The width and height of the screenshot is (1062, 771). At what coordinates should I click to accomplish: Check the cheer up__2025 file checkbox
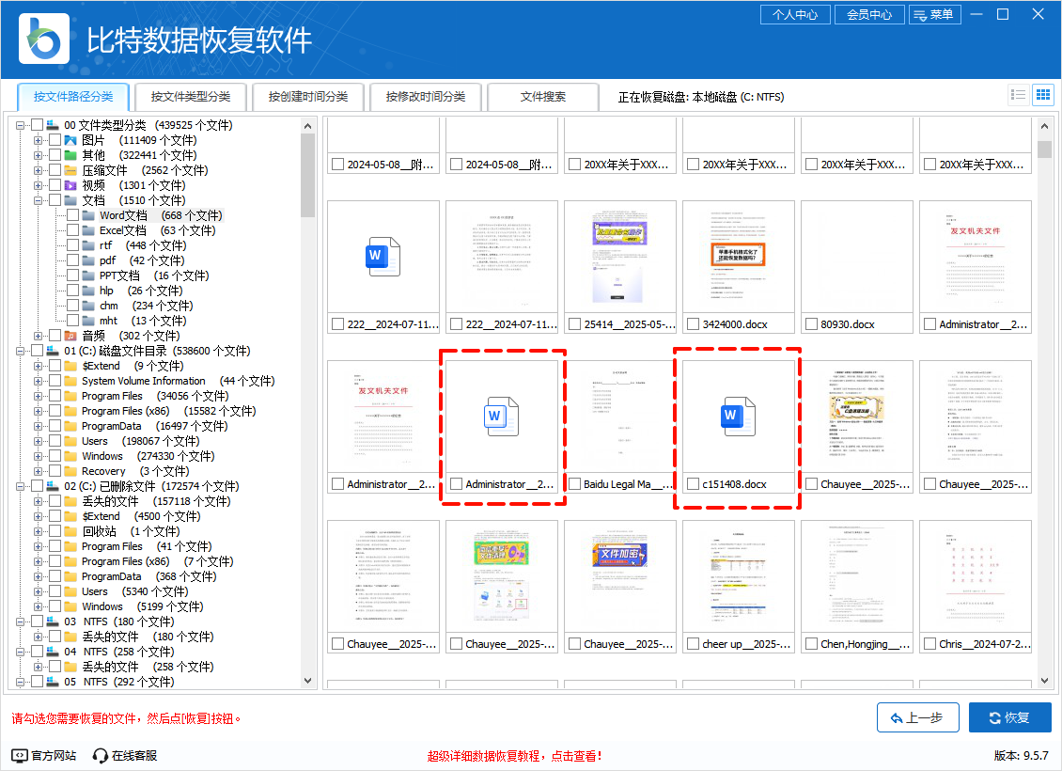[693, 644]
